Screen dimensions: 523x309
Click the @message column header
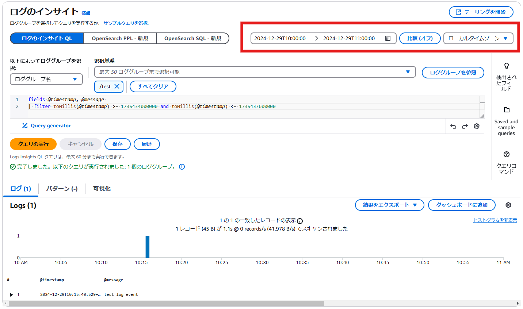(x=113, y=280)
